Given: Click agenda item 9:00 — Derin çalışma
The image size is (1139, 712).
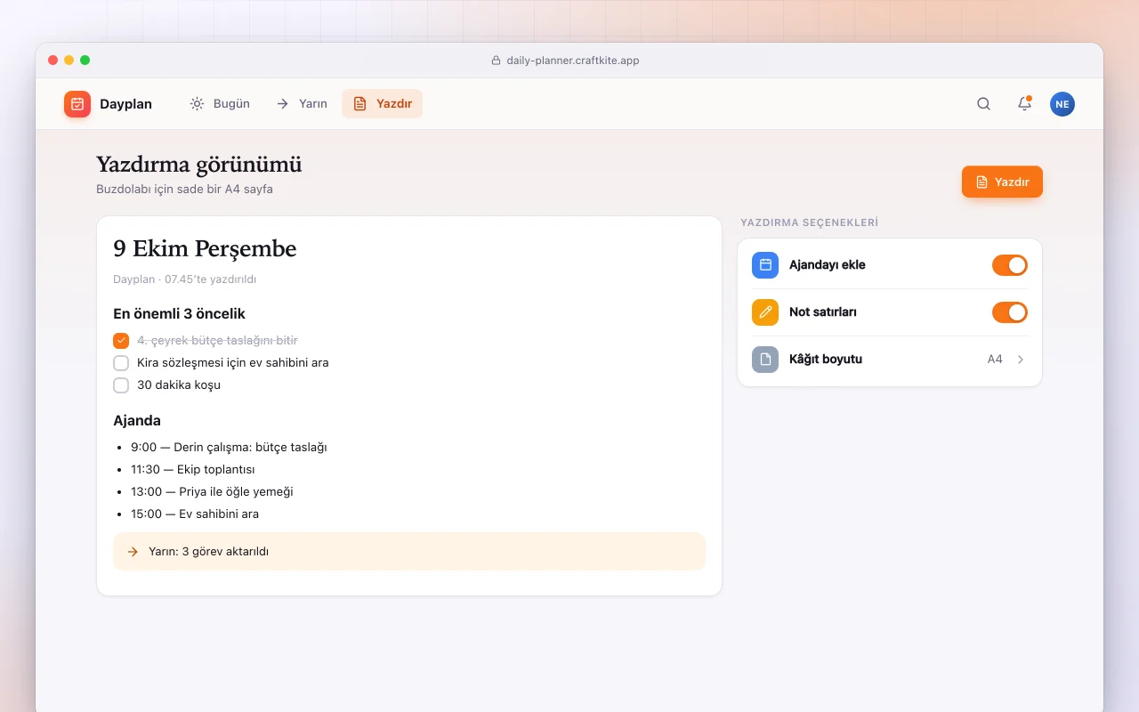Looking at the screenshot, I should coord(229,448).
